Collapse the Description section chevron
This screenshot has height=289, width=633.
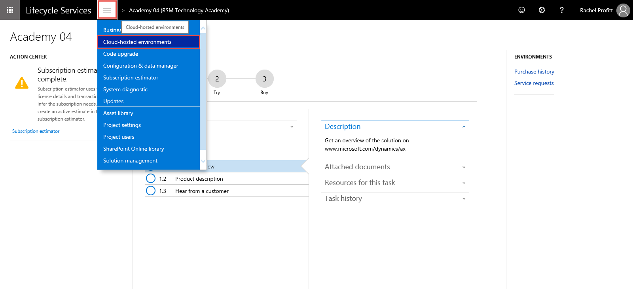pos(464,127)
